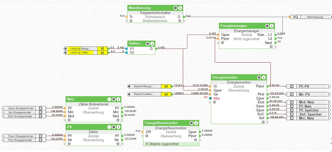Image resolution: width=332 pixels, height=152 pixels.
Task: Open settings gear of Energiemanager block
Action: click(267, 26)
